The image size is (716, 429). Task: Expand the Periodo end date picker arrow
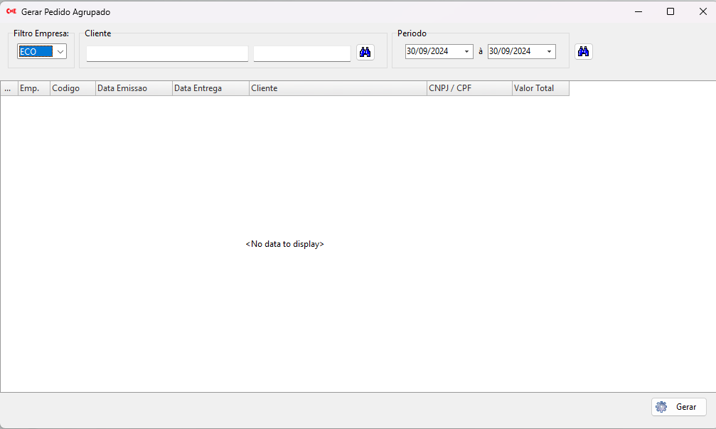[549, 52]
